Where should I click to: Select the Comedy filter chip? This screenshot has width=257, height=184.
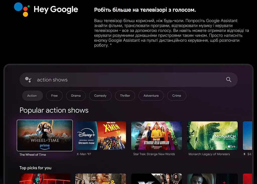pyautogui.click(x=100, y=96)
